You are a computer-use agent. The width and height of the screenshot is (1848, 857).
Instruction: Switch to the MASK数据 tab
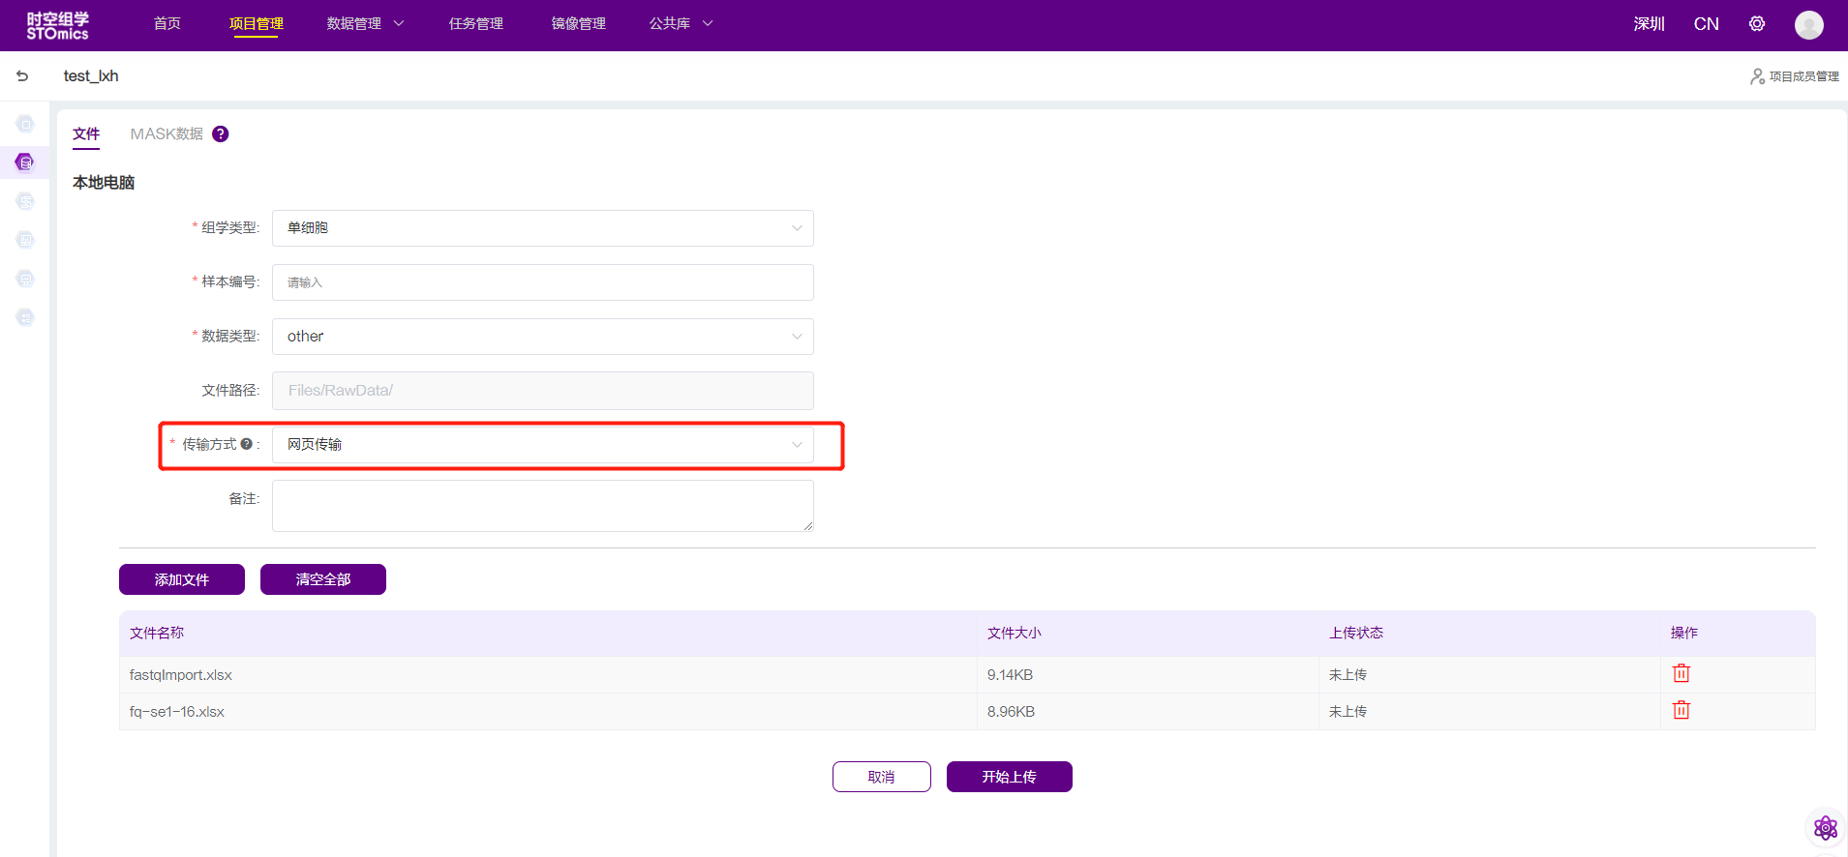(167, 134)
